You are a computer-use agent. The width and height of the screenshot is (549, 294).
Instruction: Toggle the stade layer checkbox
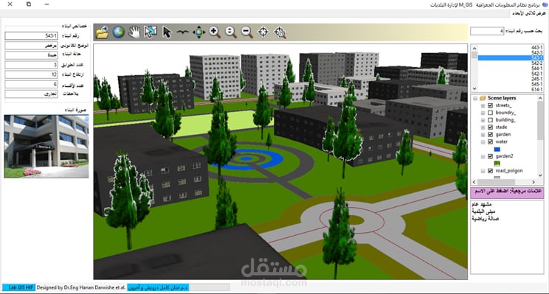pyautogui.click(x=490, y=127)
